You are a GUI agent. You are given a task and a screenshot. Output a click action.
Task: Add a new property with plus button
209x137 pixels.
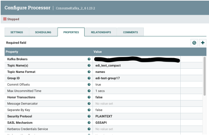click(203, 43)
